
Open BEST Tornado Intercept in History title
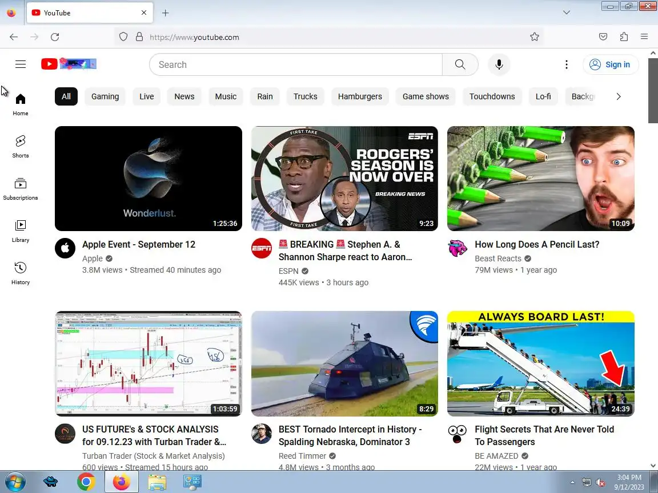[x=350, y=435]
